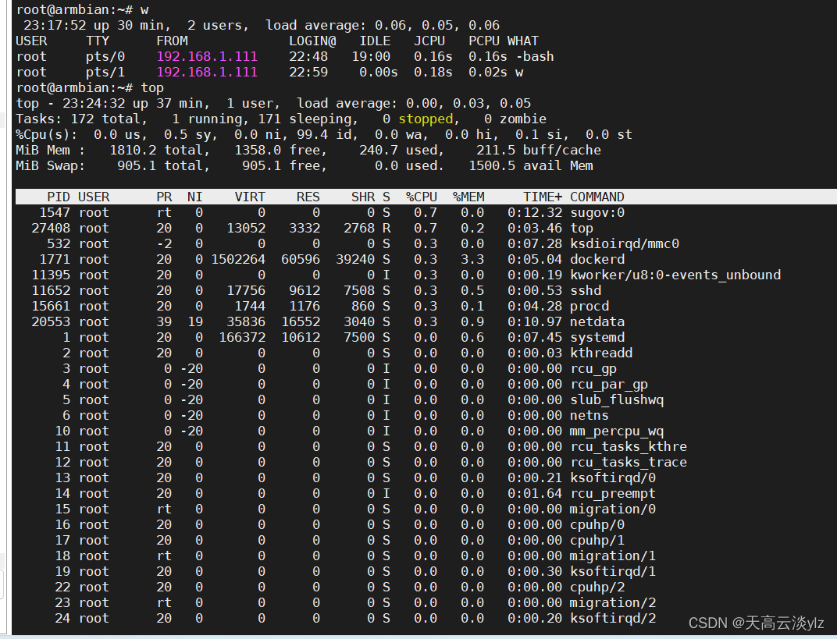Viewport: 837px width, 639px height.
Task: Click PID 11652 in the process list
Action: click(x=51, y=290)
